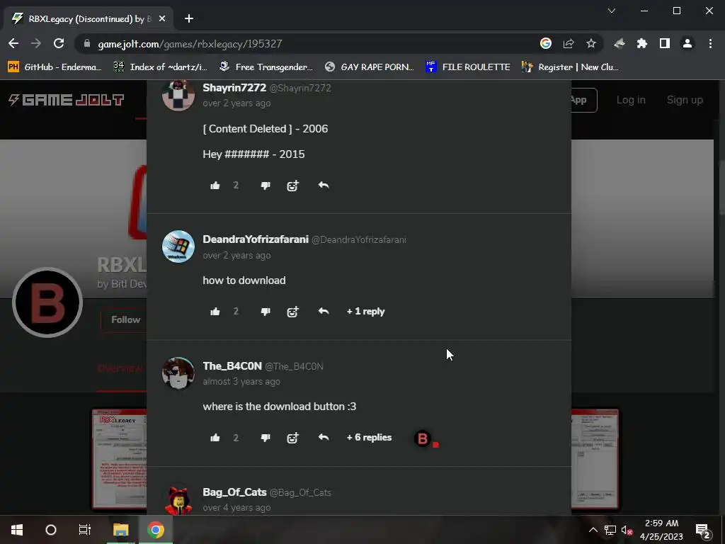Open a new Chrome tab

pos(188,18)
